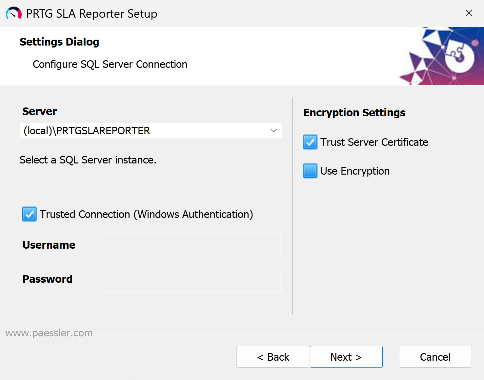Click into the Password field

(x=193, y=280)
